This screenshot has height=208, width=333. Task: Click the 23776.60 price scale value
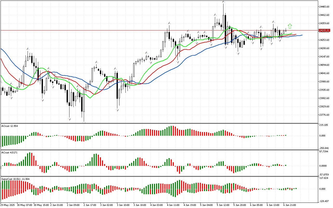point(324,115)
